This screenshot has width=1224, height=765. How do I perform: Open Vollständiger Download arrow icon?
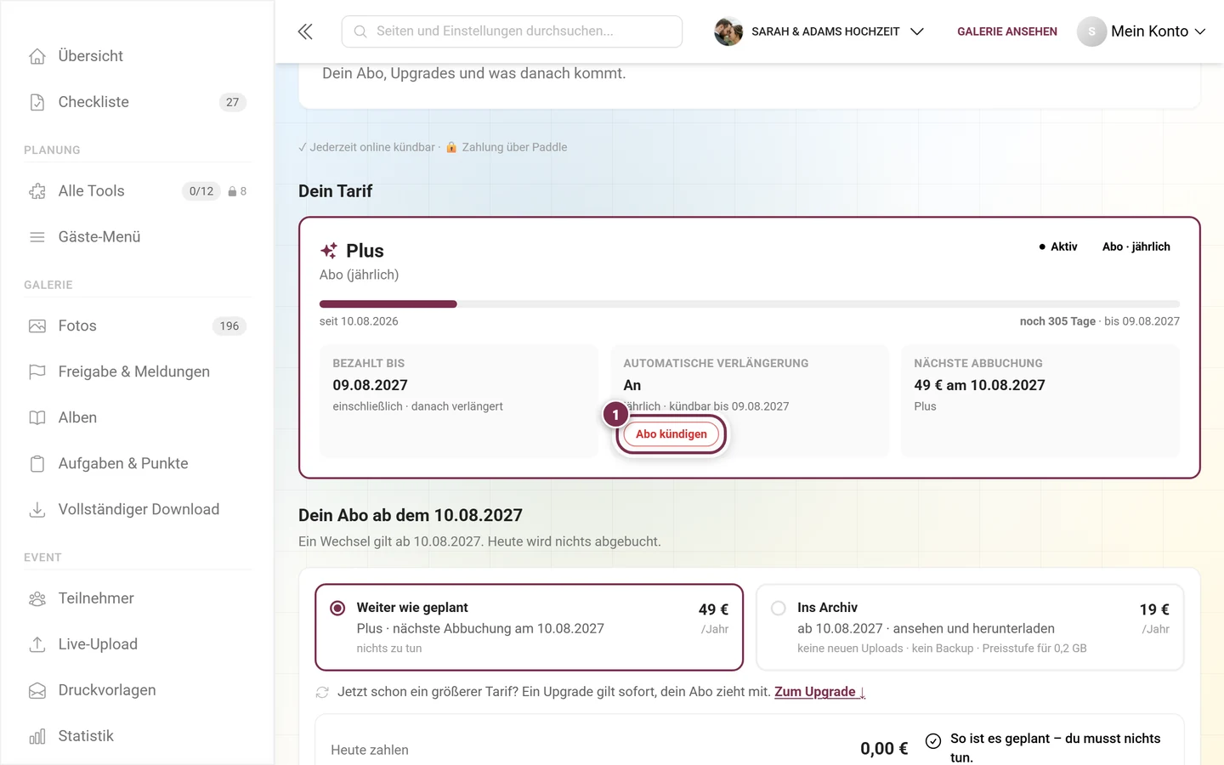pyautogui.click(x=37, y=510)
